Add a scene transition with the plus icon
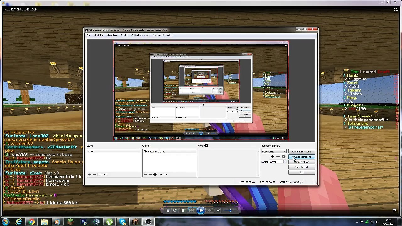 click(272, 157)
